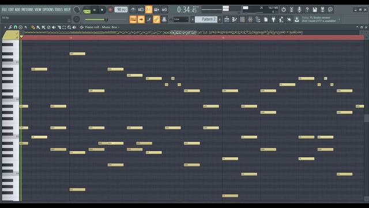Viewport: 369px width, 208px height.
Task: Click the document page icon in toolbar
Action: (266, 19)
